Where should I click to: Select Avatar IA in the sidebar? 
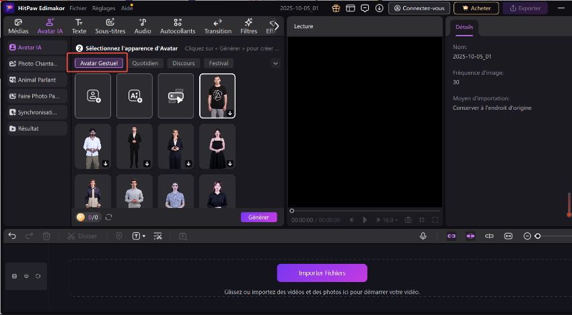[37, 47]
